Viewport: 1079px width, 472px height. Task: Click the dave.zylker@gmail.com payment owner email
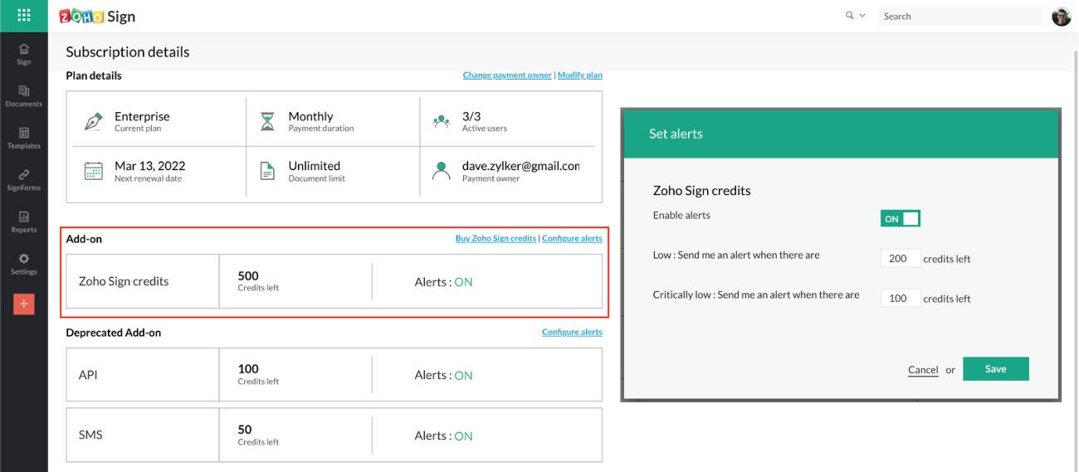pos(520,166)
